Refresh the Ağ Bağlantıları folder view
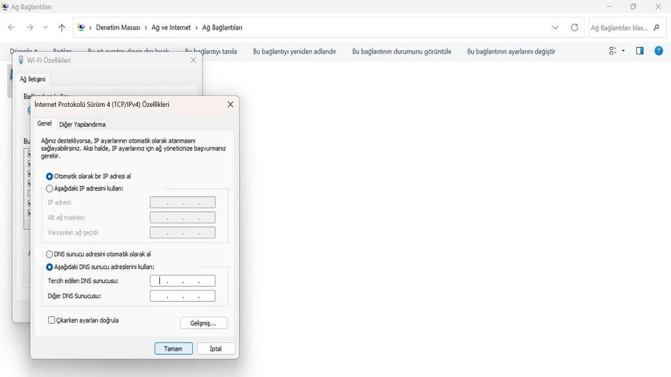The image size is (671, 377). pyautogui.click(x=574, y=27)
